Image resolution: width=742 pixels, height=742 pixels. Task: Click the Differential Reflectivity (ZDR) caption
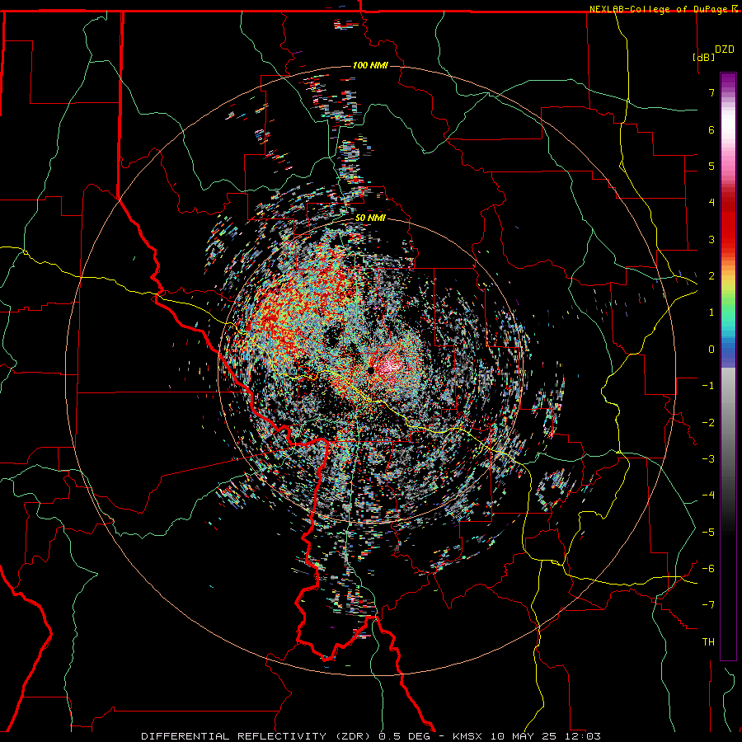[x=257, y=736]
